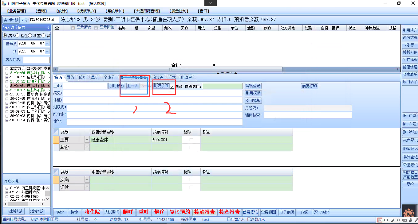
Task: Click the moon icon in the IME bar
Action: (392, 220)
